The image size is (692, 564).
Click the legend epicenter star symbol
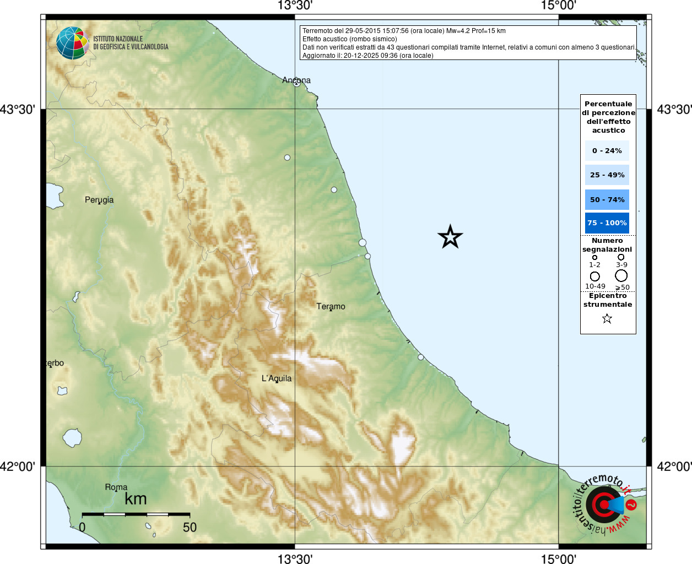pos(607,318)
